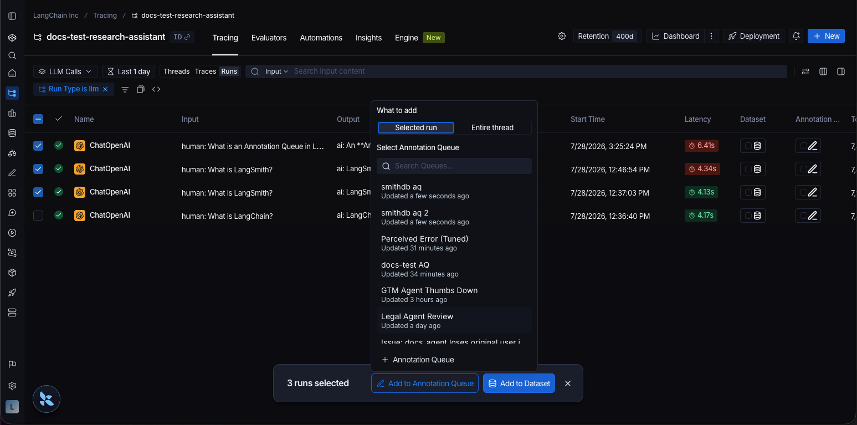
Task: Open the sidebar play-circle icon
Action: point(12,233)
